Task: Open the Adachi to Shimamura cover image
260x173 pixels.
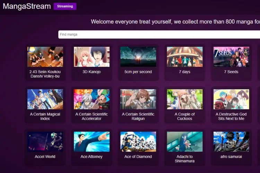Action: (185, 142)
